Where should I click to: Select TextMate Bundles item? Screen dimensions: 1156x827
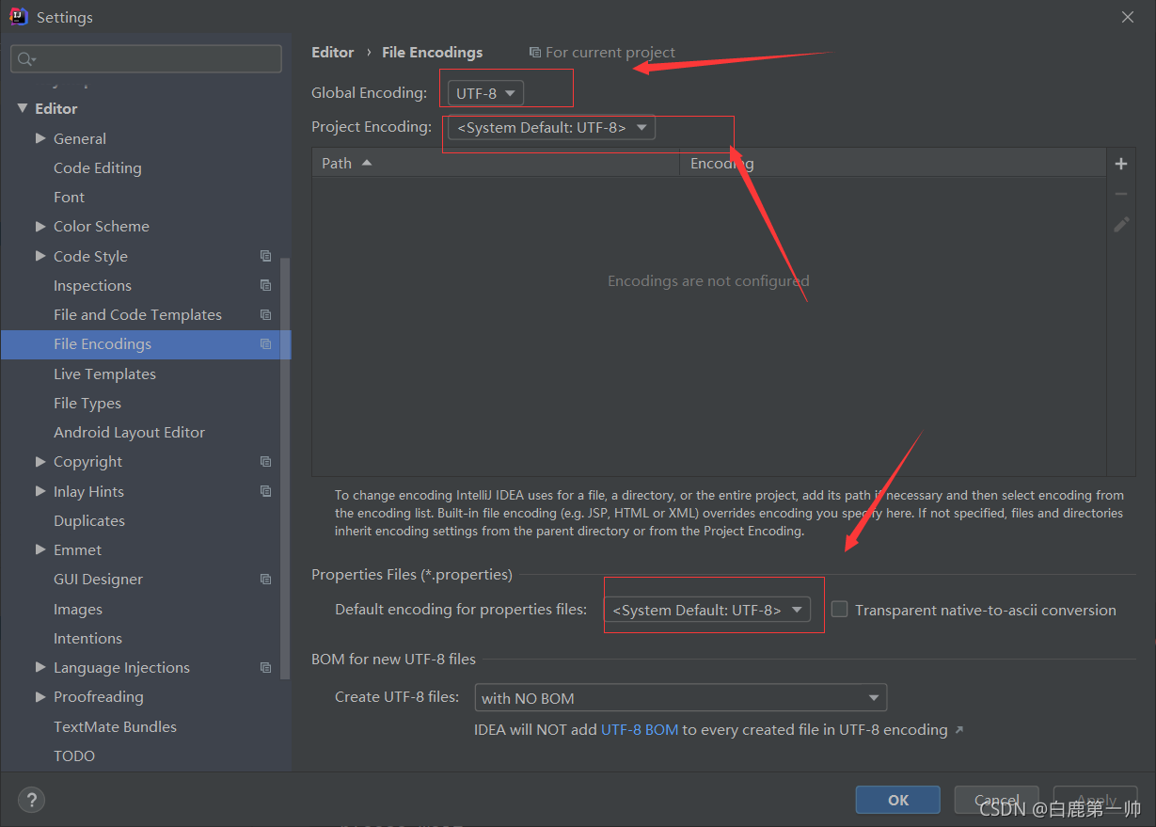pyautogui.click(x=115, y=726)
